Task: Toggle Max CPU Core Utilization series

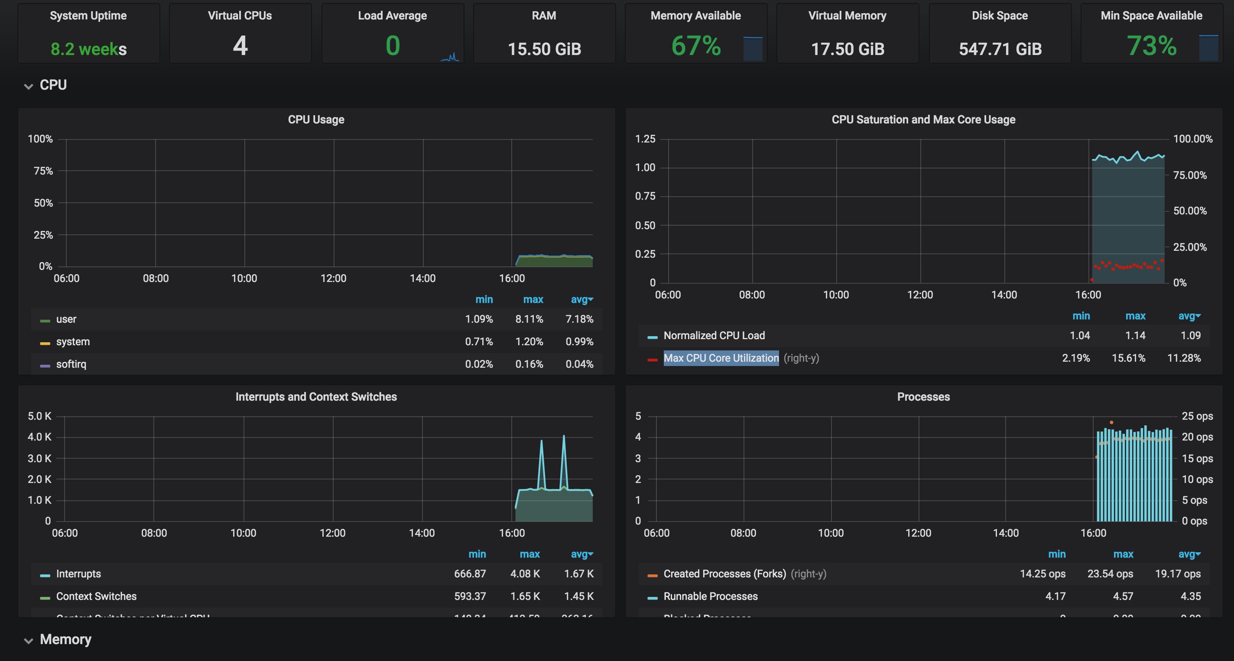Action: (721, 358)
